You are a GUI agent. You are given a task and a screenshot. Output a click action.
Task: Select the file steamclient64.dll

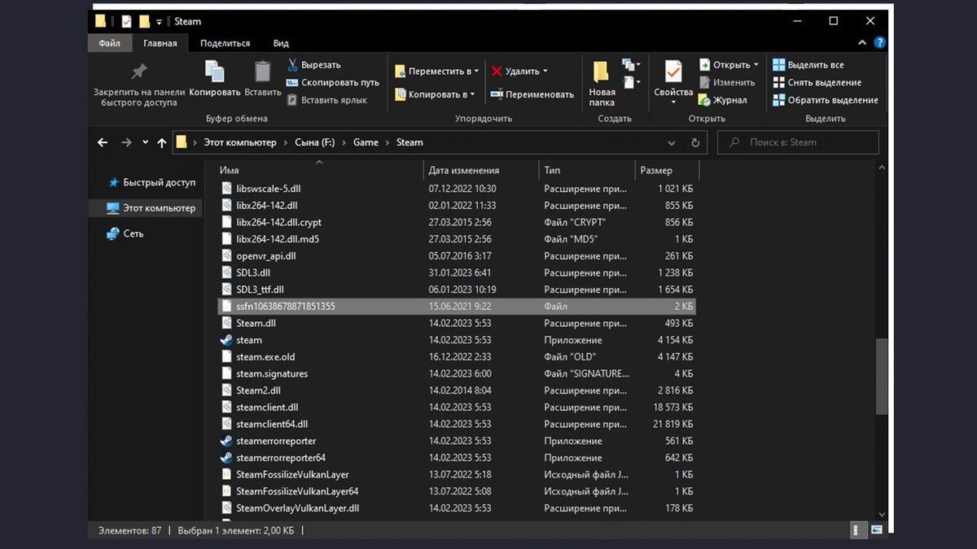point(458,425)
